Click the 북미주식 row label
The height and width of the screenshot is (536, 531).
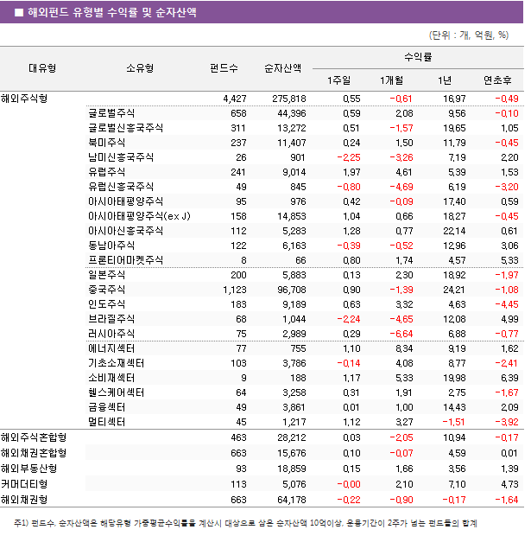tap(106, 143)
